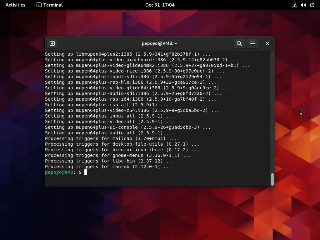Image resolution: width=320 pixels, height=240 pixels.
Task: Open the terminal search tool
Action: point(239,43)
